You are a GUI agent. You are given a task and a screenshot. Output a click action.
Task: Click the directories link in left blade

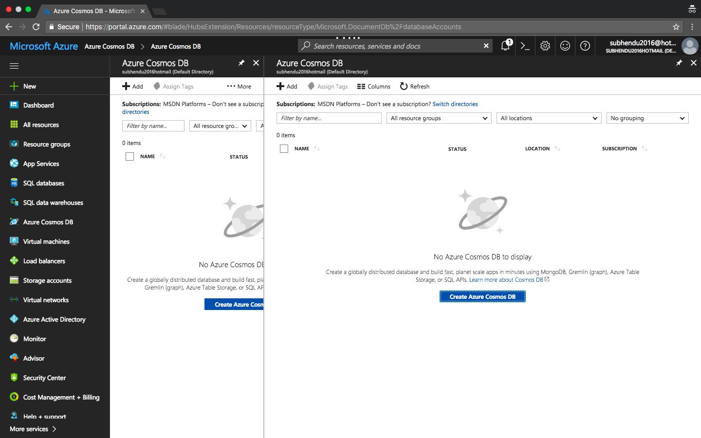click(136, 112)
